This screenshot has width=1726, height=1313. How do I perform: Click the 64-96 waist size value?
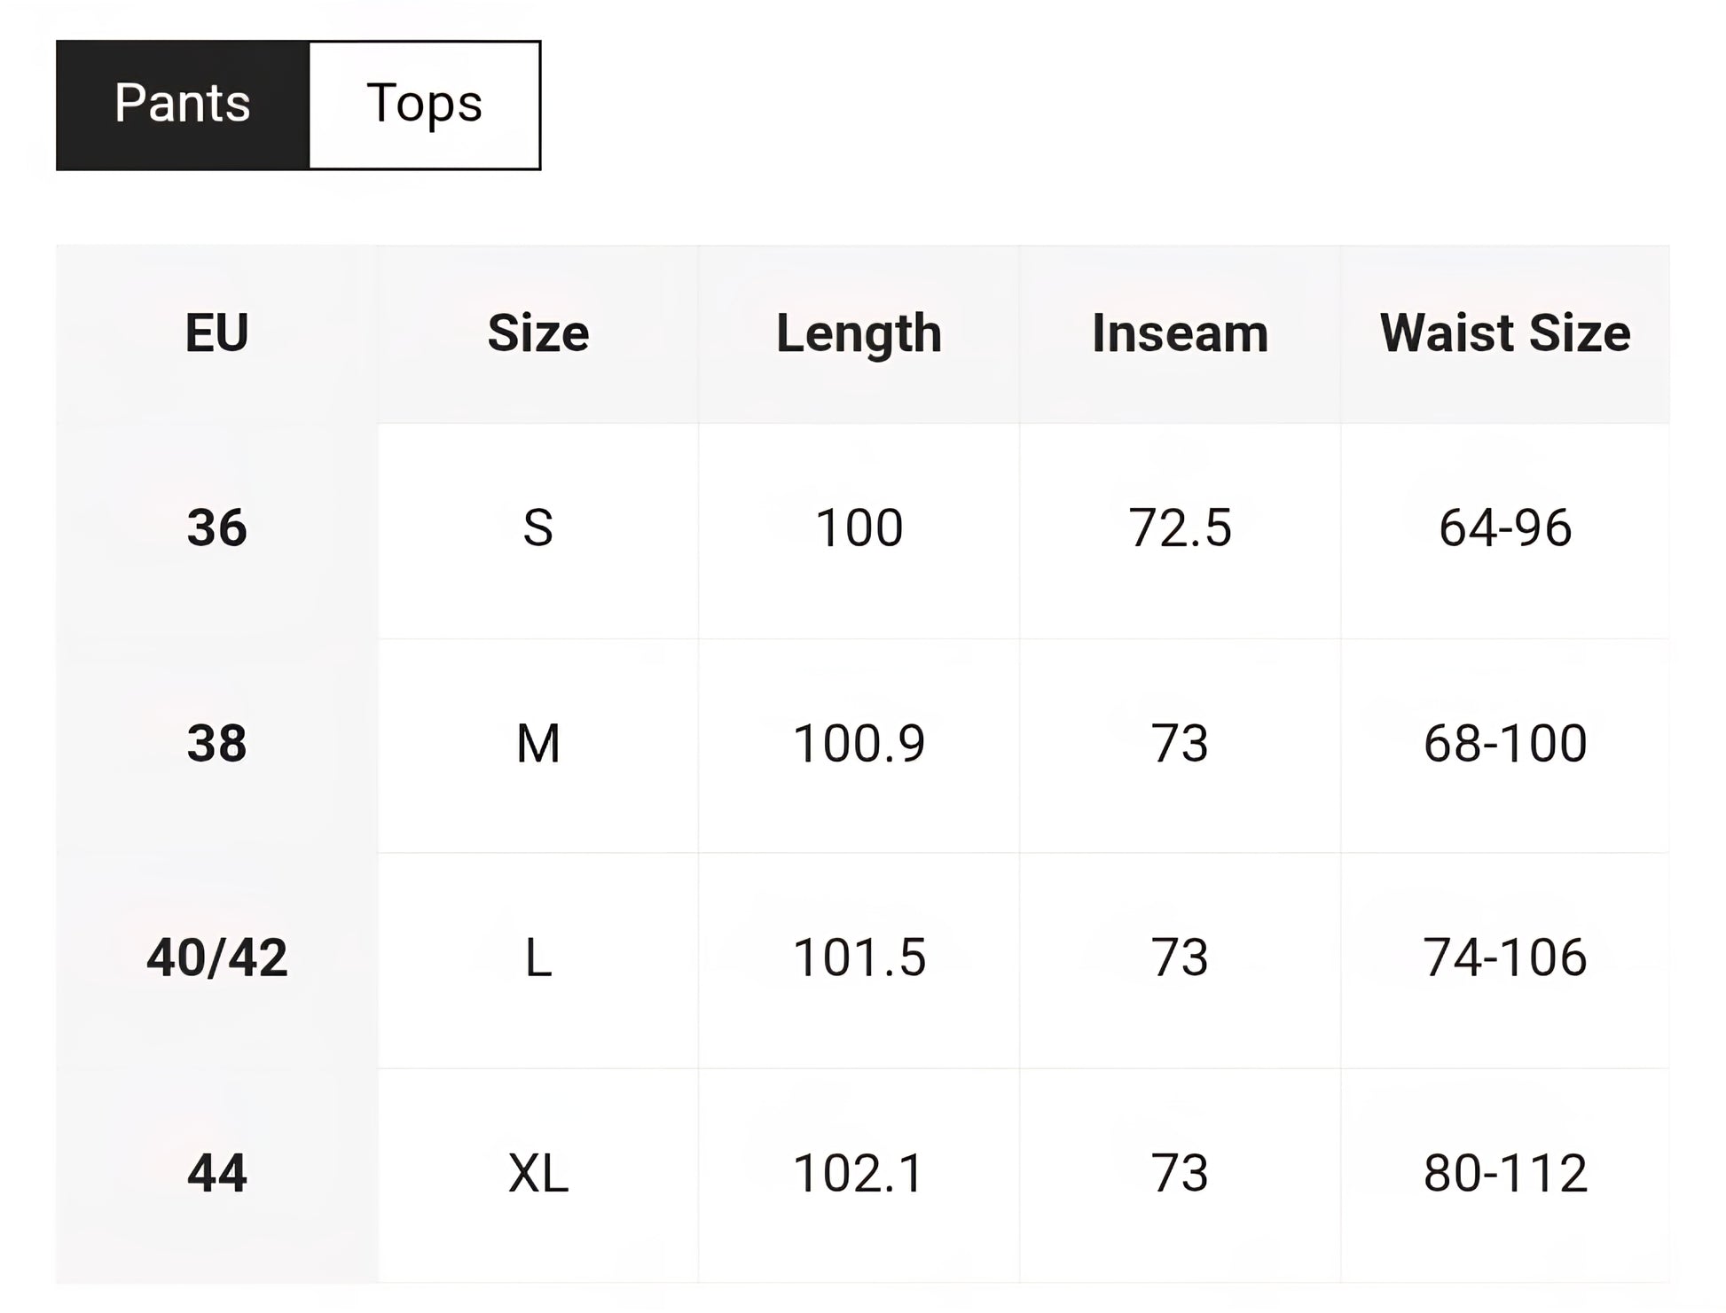pyautogui.click(x=1505, y=528)
